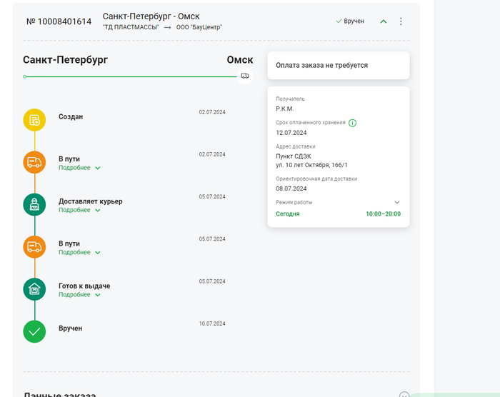This screenshot has height=397, width=500.
Task: Click the info icon beside "Срок оплаченного хранения"
Action: [353, 123]
